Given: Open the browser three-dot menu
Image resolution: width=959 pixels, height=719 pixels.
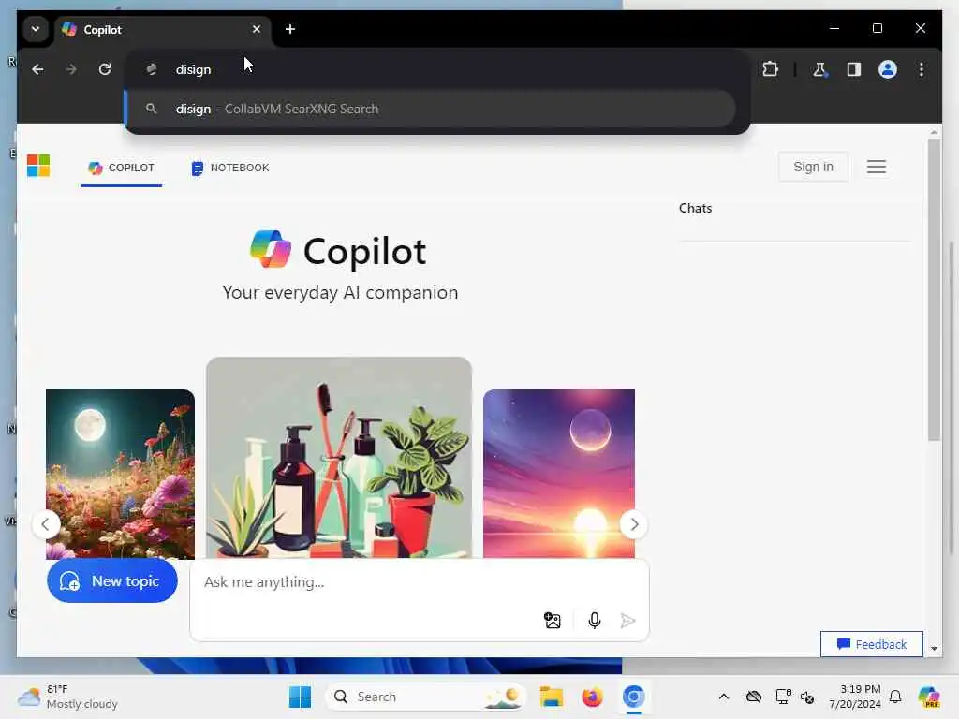Looking at the screenshot, I should (x=922, y=69).
